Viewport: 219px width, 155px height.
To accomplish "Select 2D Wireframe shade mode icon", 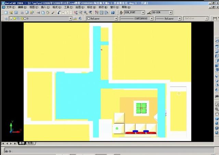I will 217,105.
